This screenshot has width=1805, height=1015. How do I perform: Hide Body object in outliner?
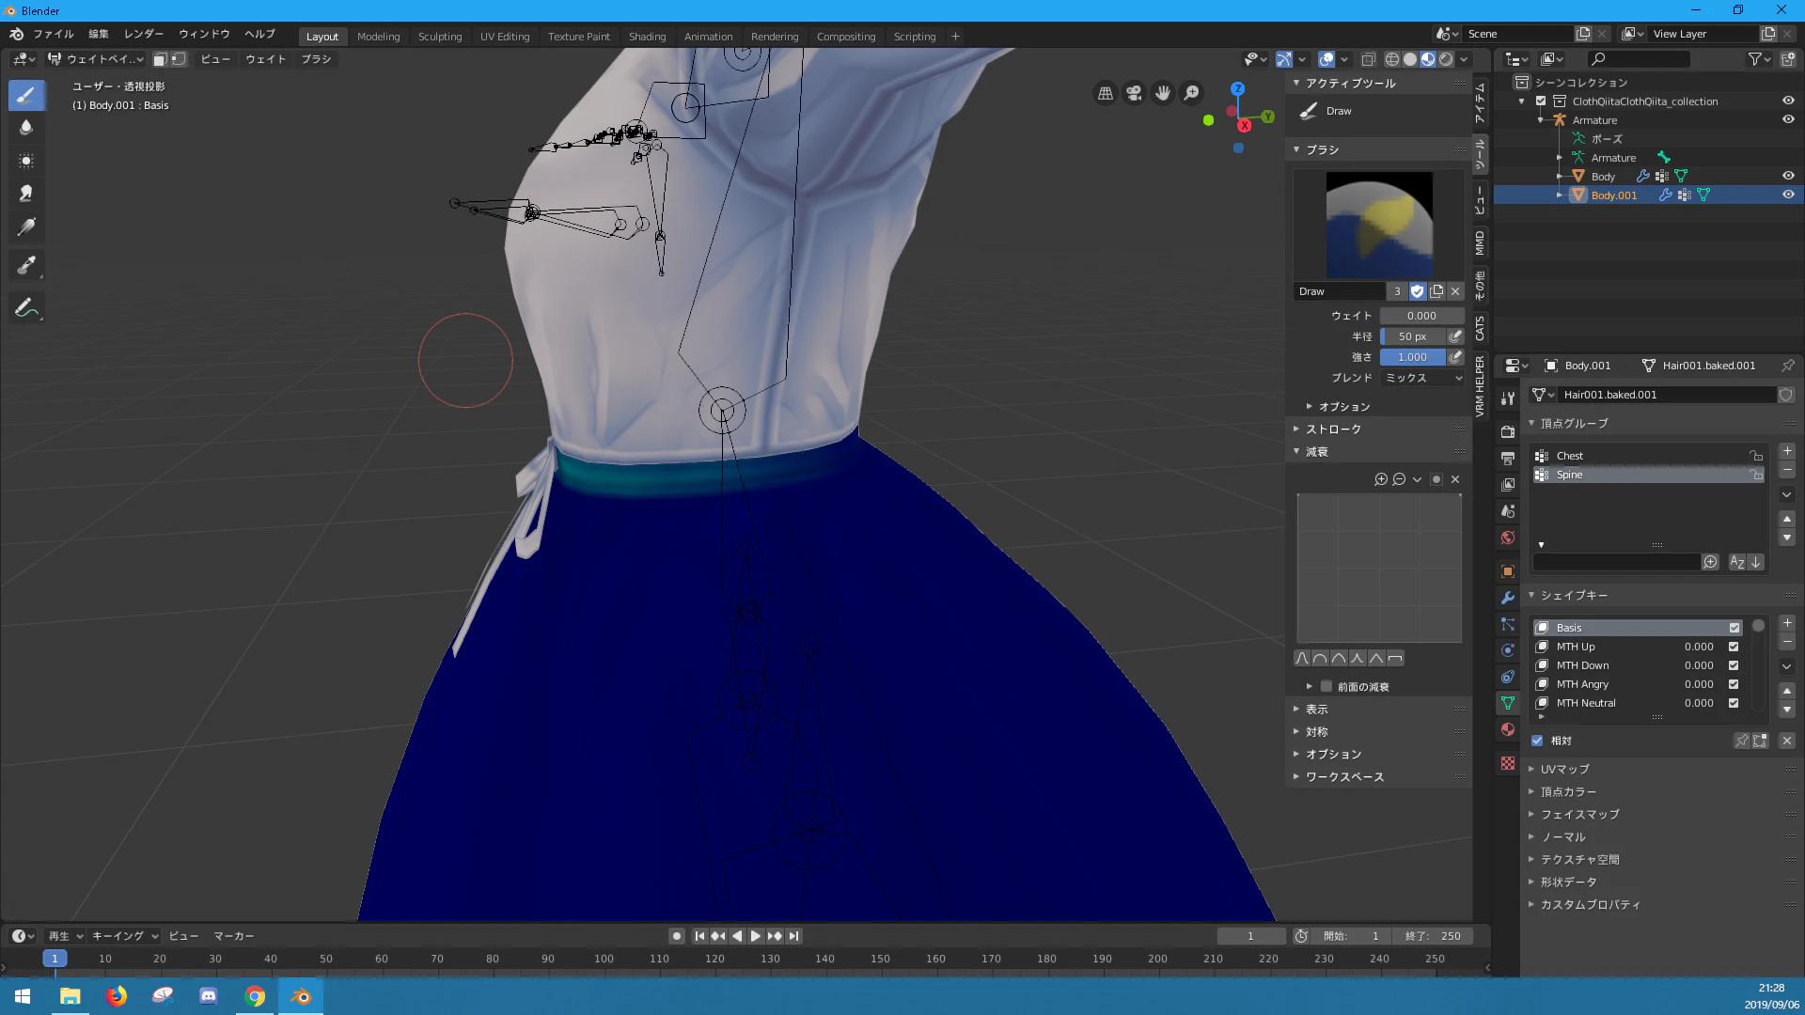[x=1788, y=176]
